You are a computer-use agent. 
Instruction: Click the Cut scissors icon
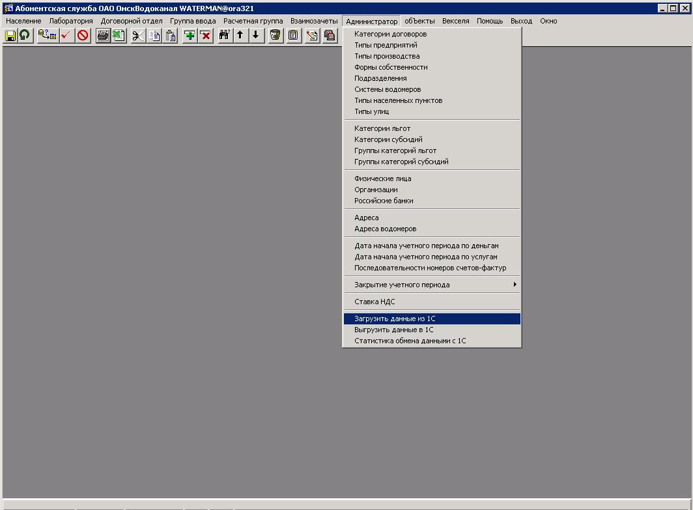point(138,35)
